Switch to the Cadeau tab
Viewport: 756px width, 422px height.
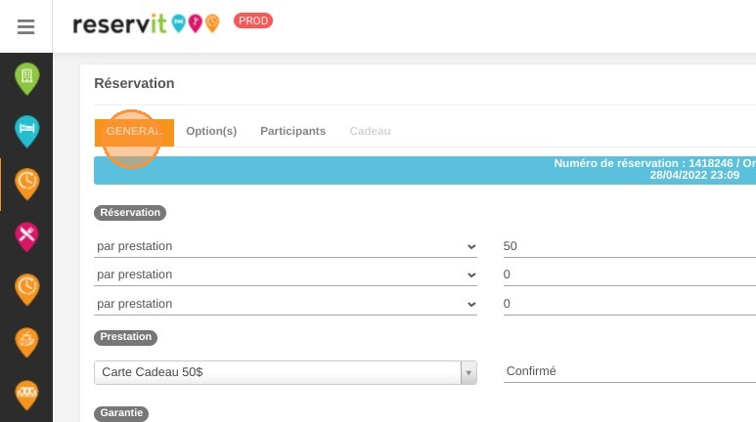[x=370, y=131]
